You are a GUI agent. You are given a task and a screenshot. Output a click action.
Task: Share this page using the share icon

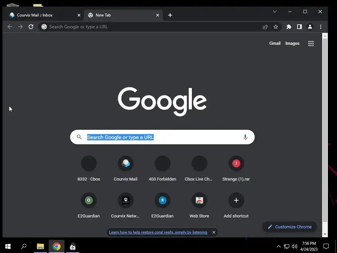[x=265, y=27]
